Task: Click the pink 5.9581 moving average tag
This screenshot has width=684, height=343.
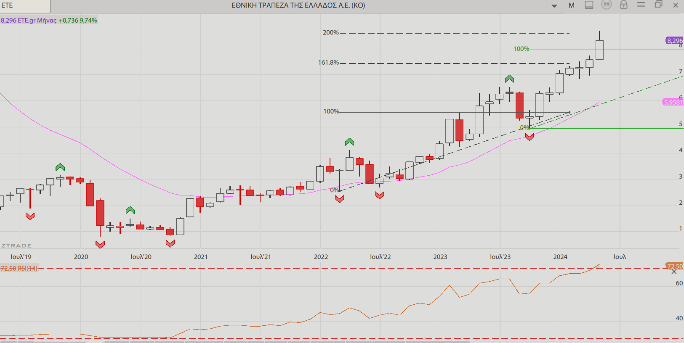Action: click(673, 102)
